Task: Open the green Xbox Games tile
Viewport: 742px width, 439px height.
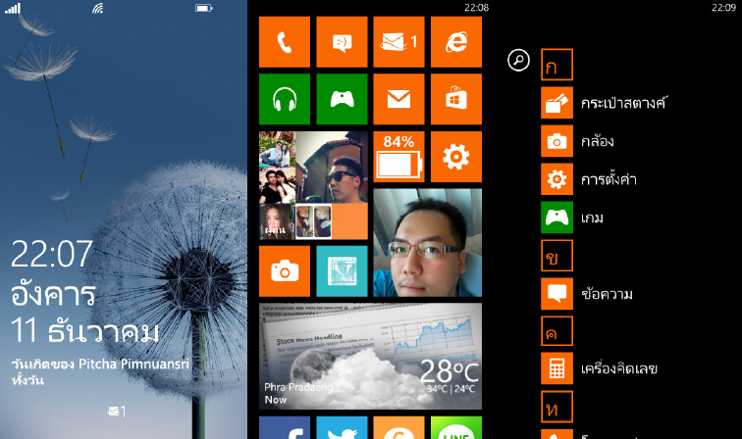Action: point(342,99)
